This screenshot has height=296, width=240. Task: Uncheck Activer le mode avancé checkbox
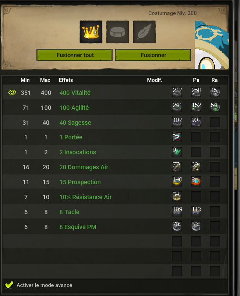[9, 285]
